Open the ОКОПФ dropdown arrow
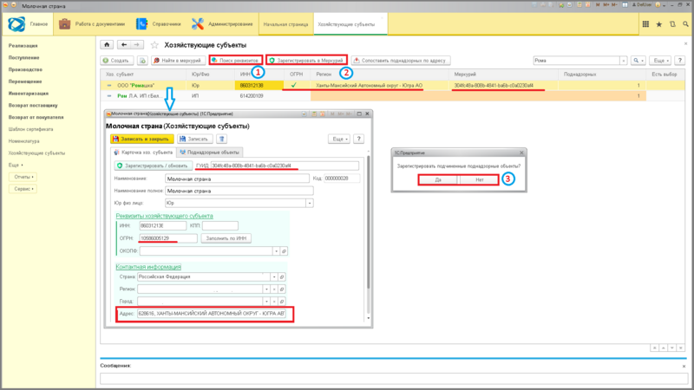The width and height of the screenshot is (694, 390). pos(276,250)
